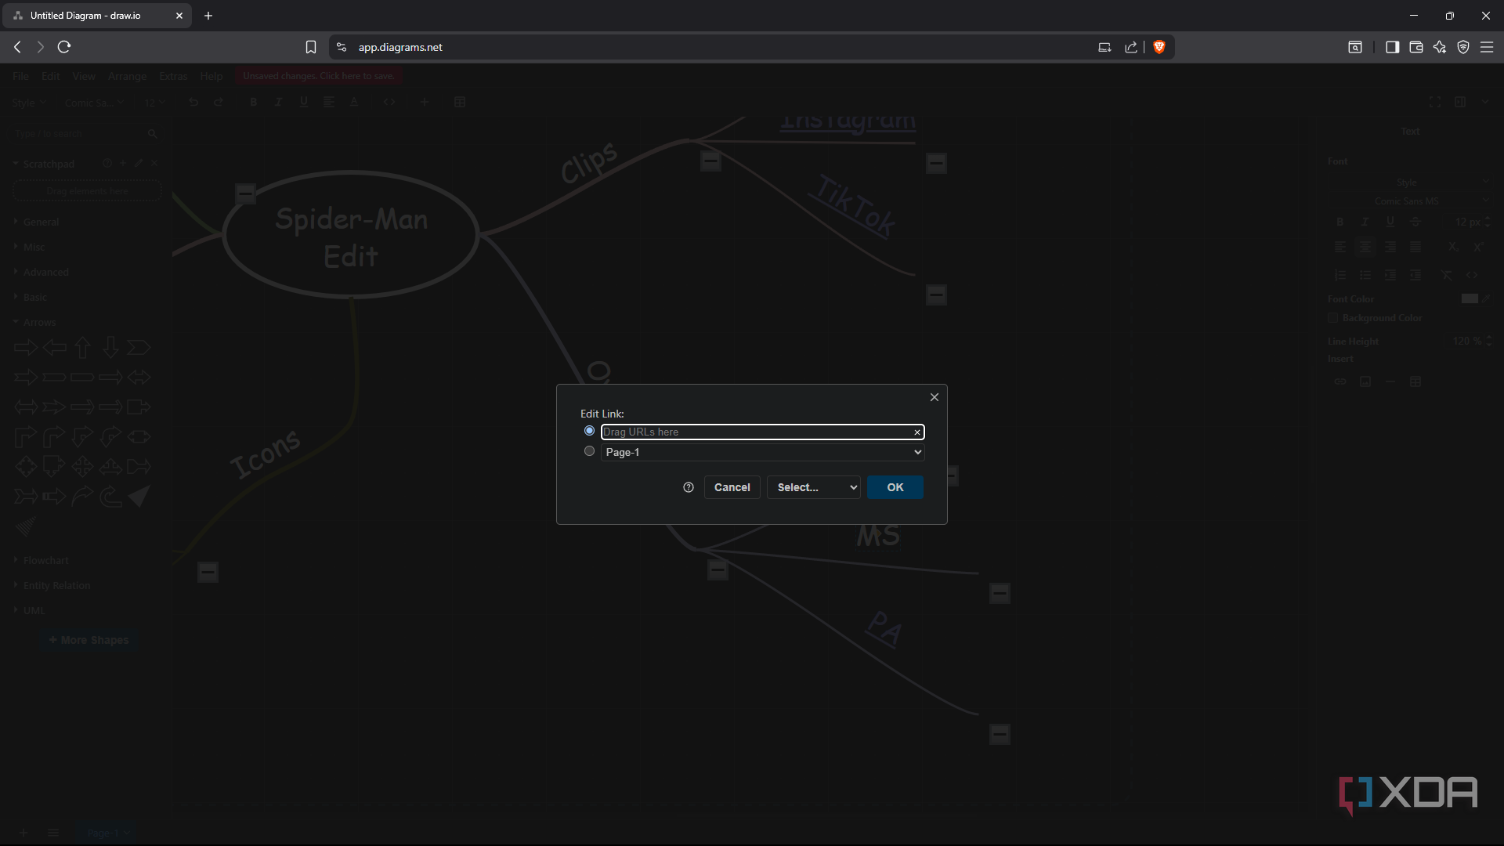1504x846 pixels.
Task: Confirm the link with OK
Action: pos(895,487)
